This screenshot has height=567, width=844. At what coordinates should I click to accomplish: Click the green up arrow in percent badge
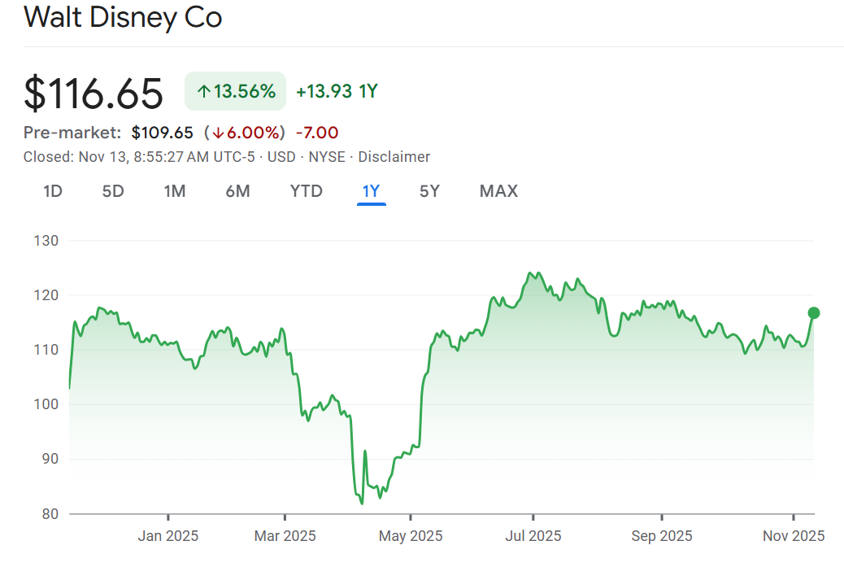coord(203,92)
